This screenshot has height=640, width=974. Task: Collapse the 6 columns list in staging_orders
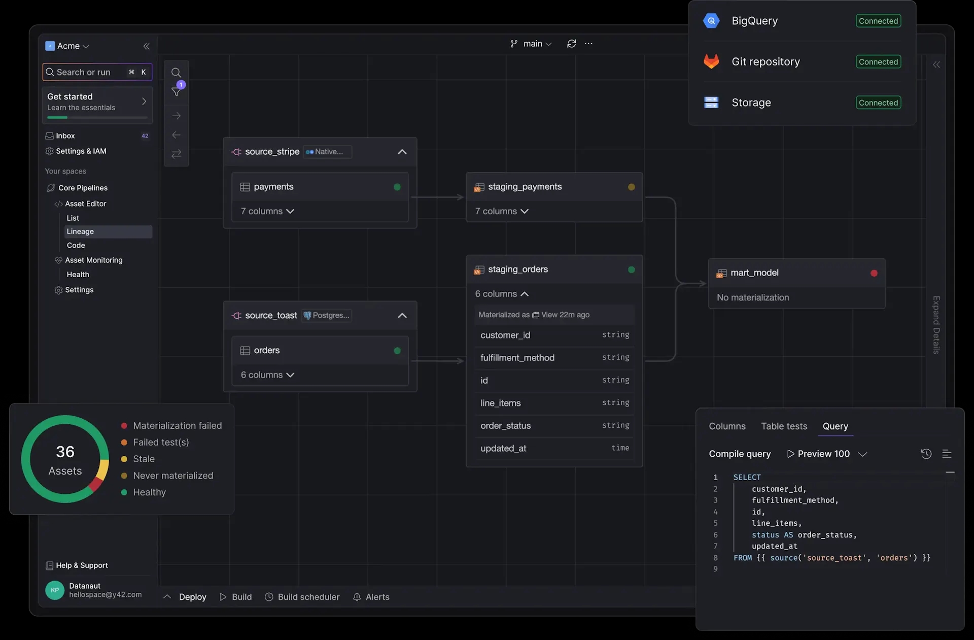pyautogui.click(x=501, y=294)
